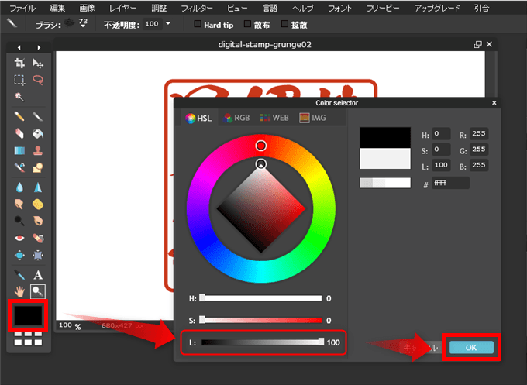The image size is (527, 385).
Task: Select the Spot Heal bandage tool
Action: [x=38, y=238]
